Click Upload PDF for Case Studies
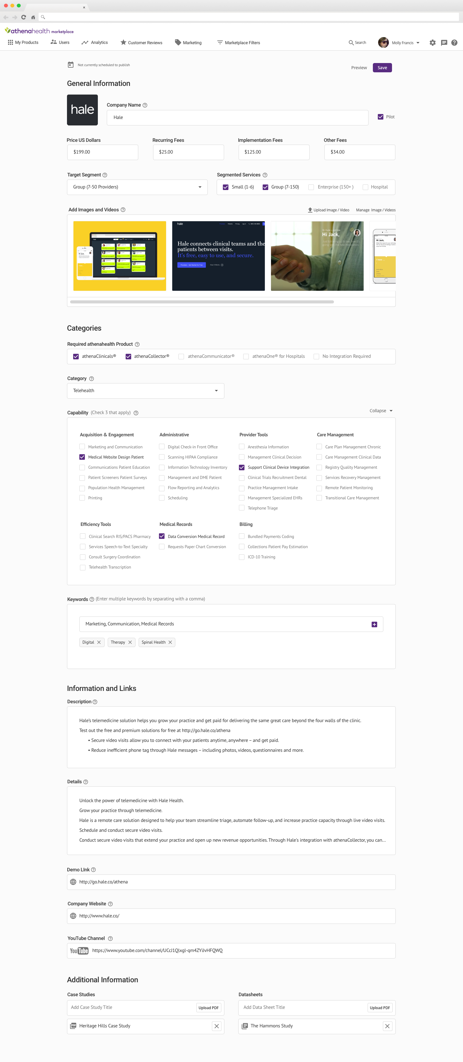 click(x=208, y=1008)
